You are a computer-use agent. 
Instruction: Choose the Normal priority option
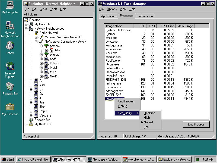pyautogui.click(x=151, y=122)
